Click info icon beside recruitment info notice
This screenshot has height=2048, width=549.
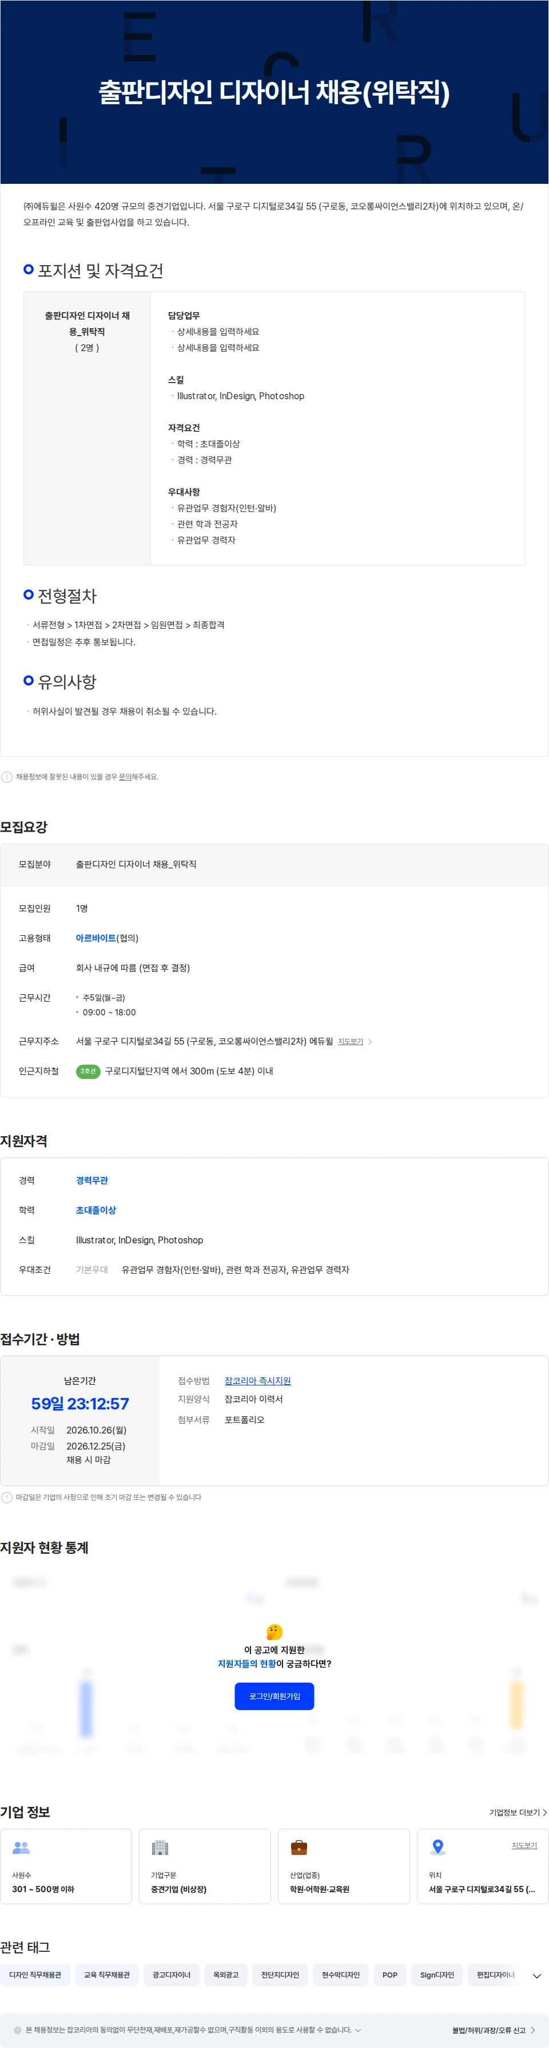coord(7,777)
